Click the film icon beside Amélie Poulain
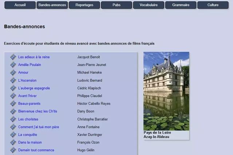 coord(13,65)
